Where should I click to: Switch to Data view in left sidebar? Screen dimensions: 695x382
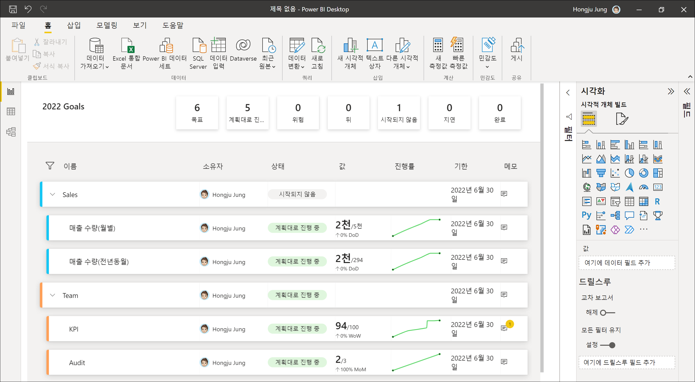(x=11, y=111)
